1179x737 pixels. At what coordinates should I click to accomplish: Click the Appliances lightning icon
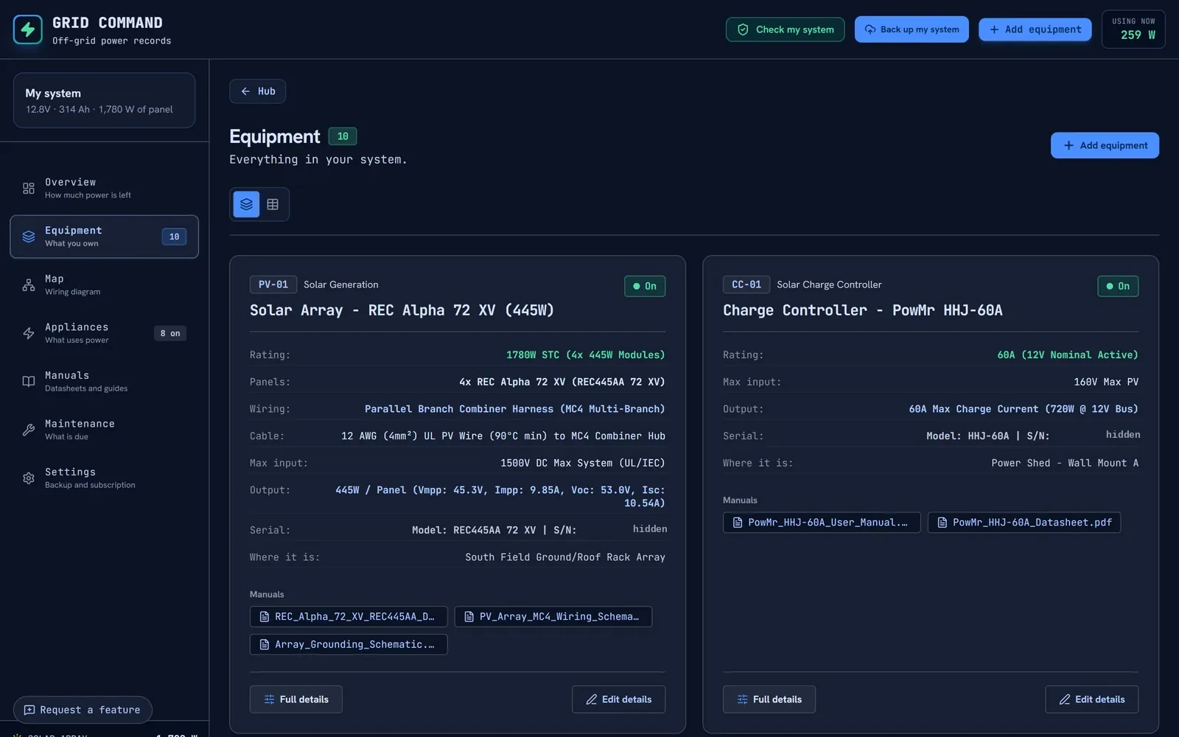pyautogui.click(x=29, y=333)
